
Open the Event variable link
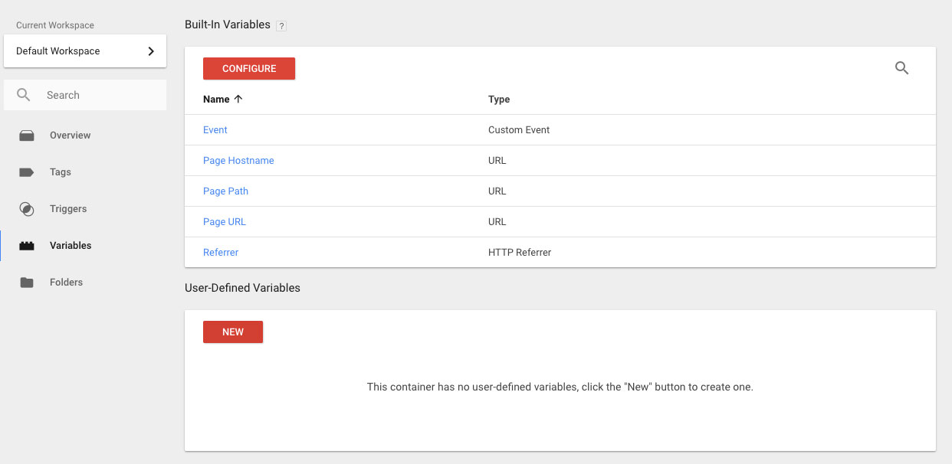click(215, 130)
